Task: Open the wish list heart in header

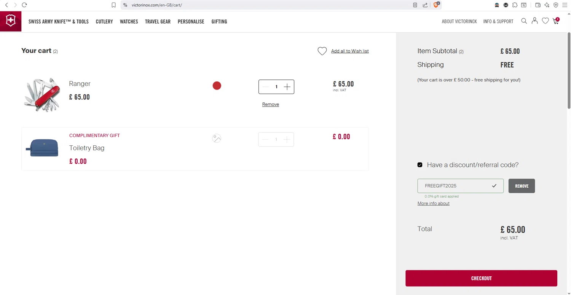Action: tap(545, 21)
